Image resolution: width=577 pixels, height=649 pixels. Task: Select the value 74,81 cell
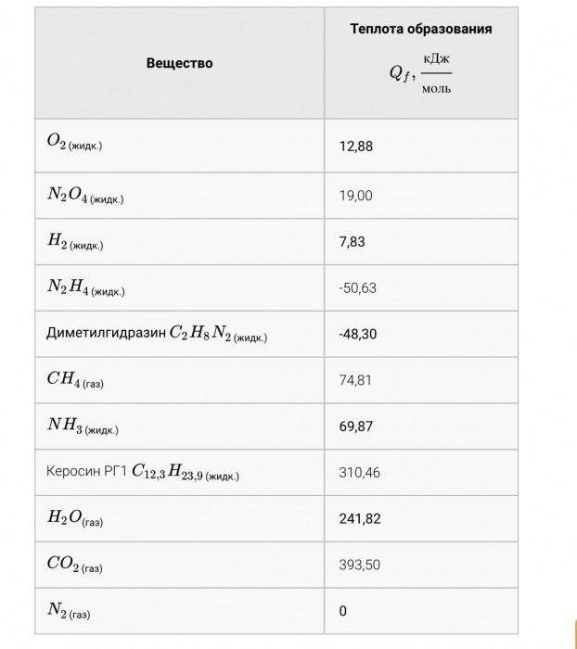click(421, 380)
